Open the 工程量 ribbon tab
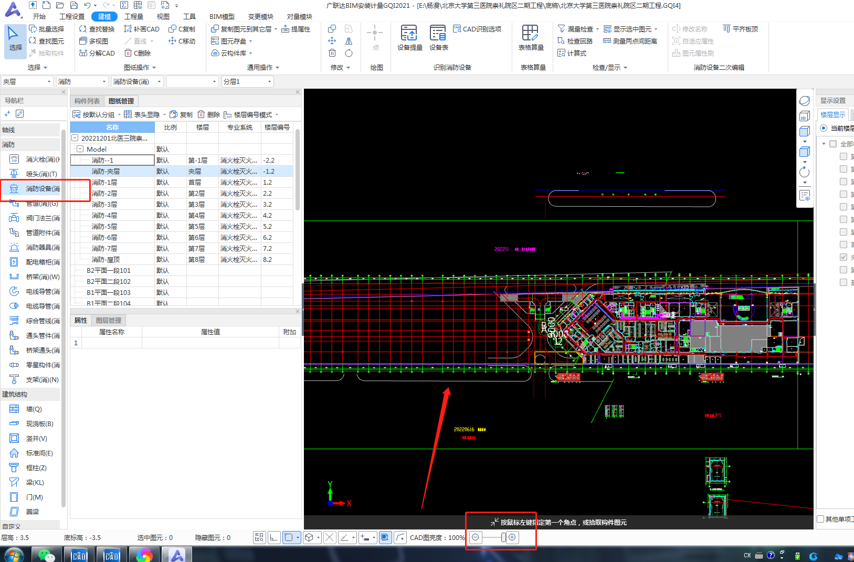The height and width of the screenshot is (562, 854). tap(134, 16)
